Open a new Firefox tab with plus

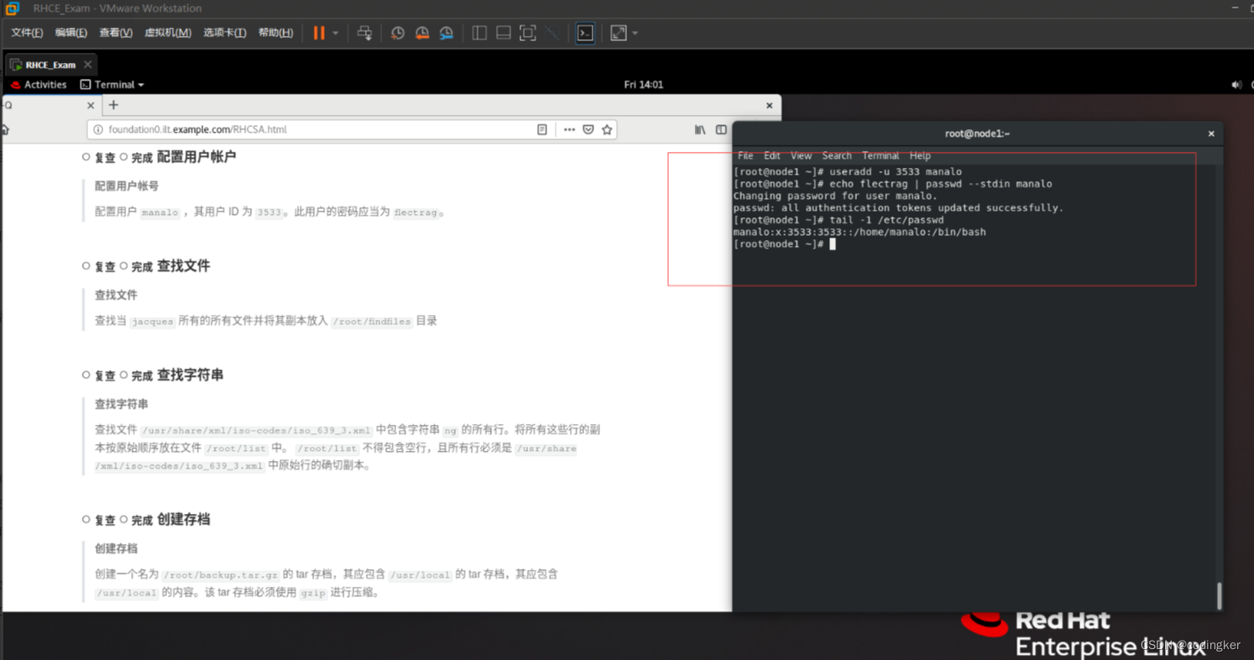click(113, 105)
